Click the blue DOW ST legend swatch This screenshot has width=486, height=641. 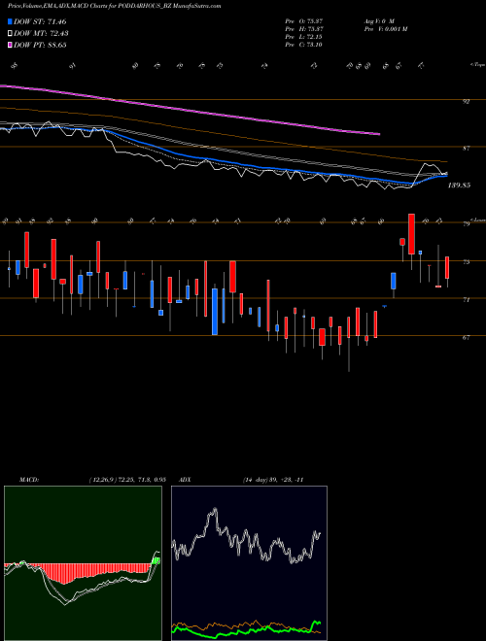(10, 21)
